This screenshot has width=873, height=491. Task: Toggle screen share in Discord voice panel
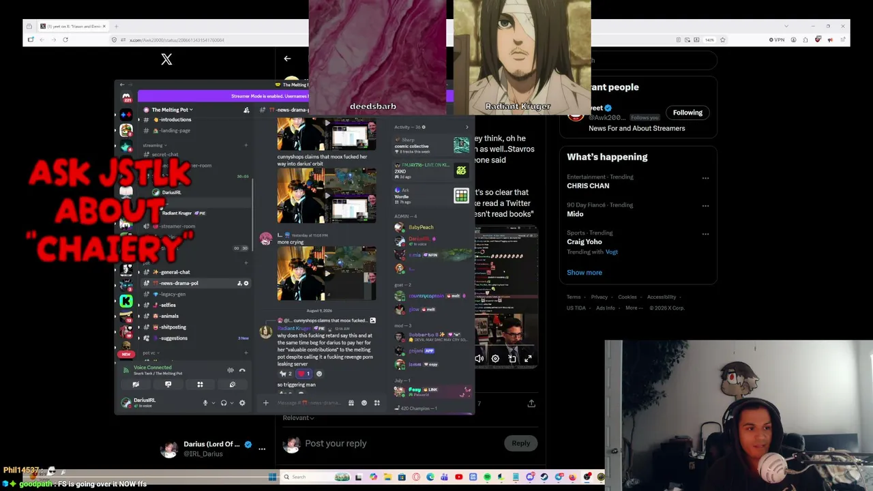[168, 385]
